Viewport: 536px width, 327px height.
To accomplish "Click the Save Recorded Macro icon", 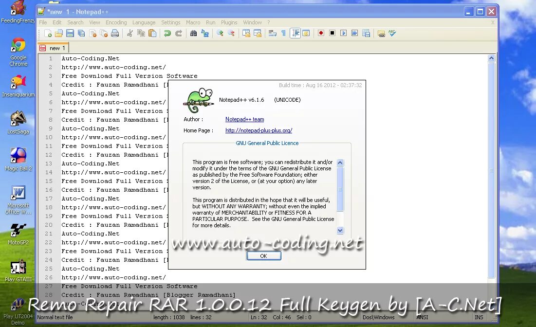I will pyautogui.click(x=366, y=33).
